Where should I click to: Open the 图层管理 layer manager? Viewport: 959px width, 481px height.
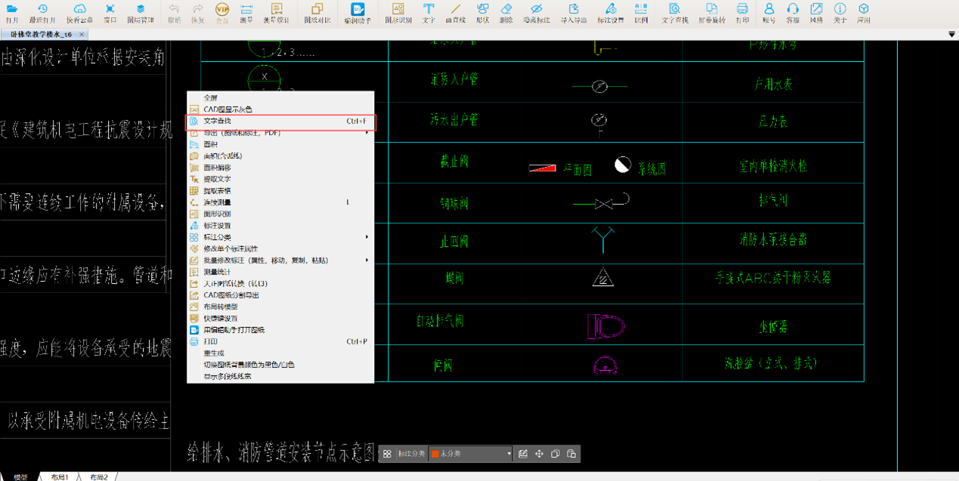click(140, 11)
